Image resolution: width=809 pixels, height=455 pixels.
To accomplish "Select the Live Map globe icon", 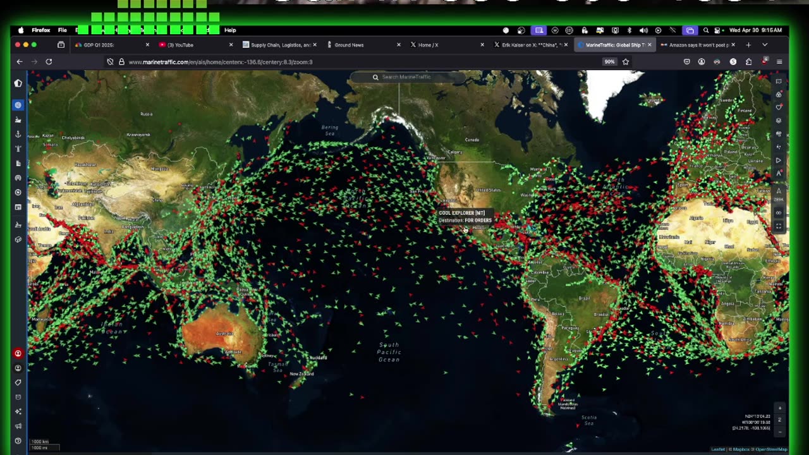I will coord(18,105).
